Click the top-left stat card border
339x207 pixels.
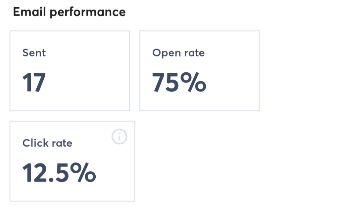click(x=70, y=31)
